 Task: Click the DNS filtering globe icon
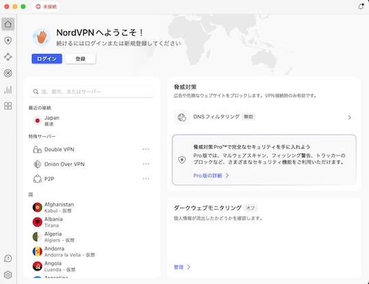point(182,117)
